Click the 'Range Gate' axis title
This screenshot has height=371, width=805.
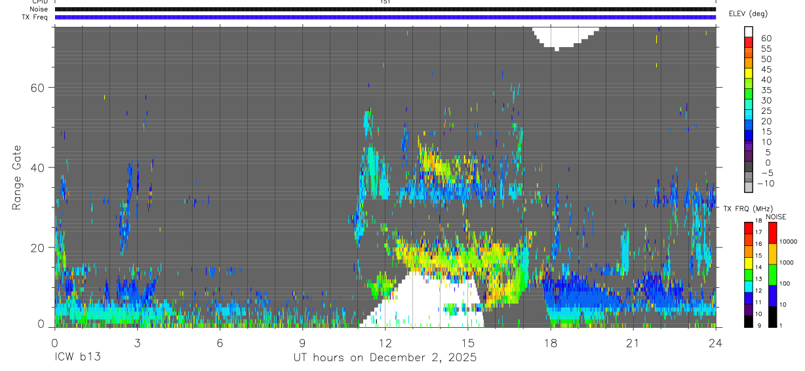tap(18, 177)
